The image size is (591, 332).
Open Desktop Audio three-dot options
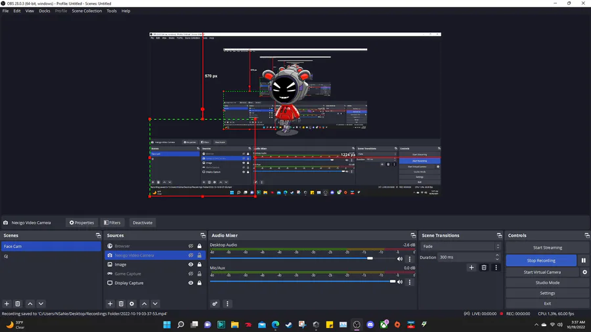click(410, 259)
